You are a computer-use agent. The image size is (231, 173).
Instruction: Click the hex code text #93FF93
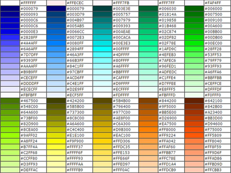(x=213, y=66)
